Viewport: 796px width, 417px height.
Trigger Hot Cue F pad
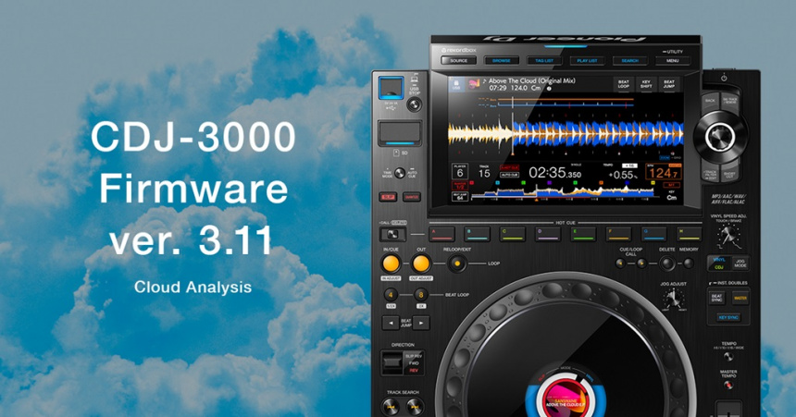619,234
